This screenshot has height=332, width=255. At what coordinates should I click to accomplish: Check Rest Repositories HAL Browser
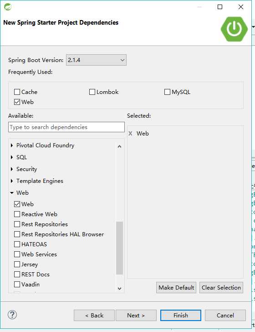[x=17, y=234]
